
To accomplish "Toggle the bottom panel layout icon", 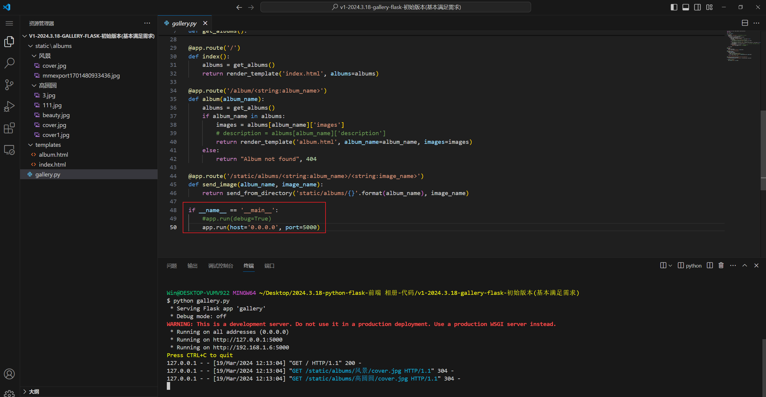I will (686, 7).
